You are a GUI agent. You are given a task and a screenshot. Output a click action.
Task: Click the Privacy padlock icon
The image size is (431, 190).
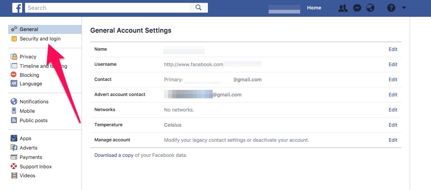(14, 57)
